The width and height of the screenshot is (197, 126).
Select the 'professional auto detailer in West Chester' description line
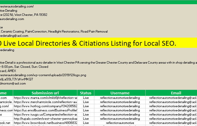98,62
